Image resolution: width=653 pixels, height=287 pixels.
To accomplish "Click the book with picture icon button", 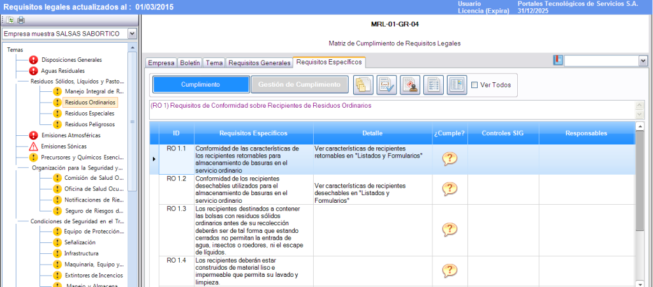I will coord(457,85).
